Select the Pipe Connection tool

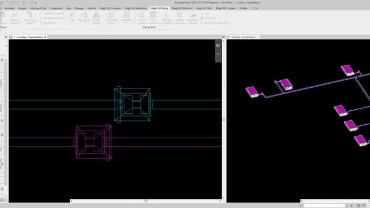tap(153, 18)
